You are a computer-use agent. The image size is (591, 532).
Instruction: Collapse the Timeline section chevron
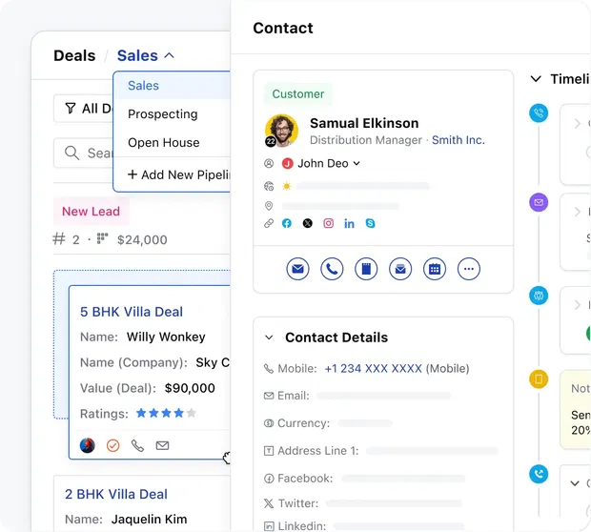(x=536, y=79)
